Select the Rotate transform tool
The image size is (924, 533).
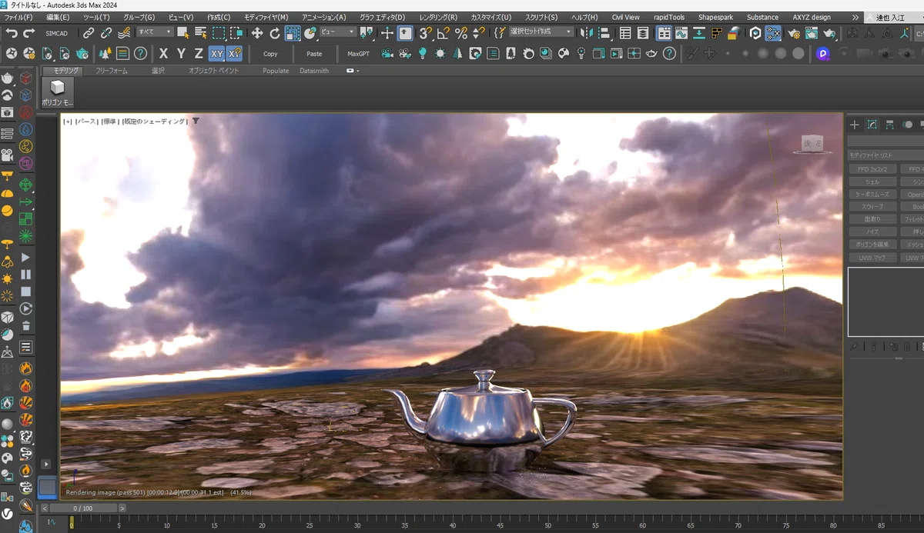pos(274,33)
